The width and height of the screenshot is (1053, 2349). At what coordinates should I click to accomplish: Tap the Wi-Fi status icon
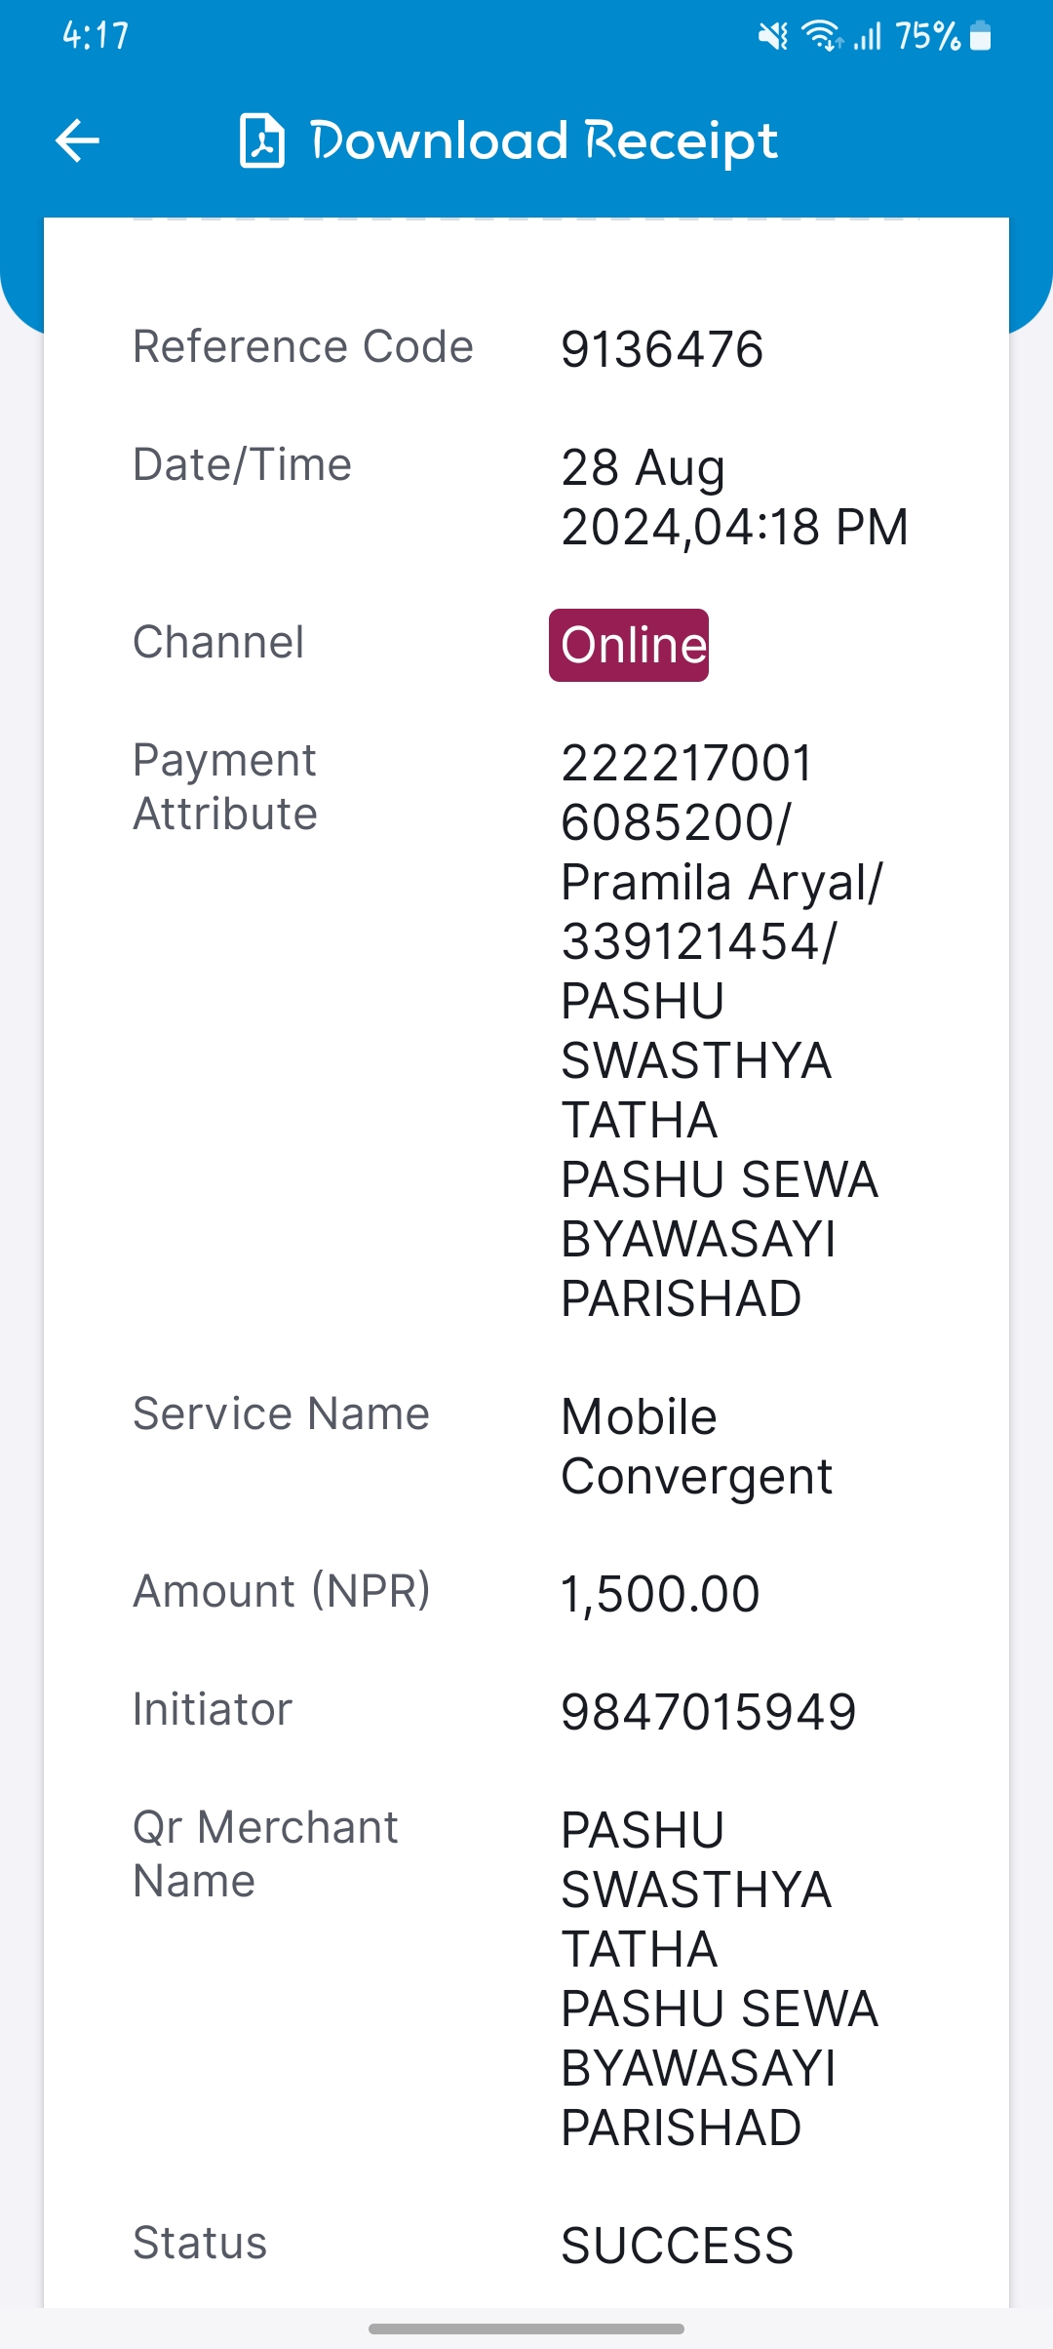822,37
